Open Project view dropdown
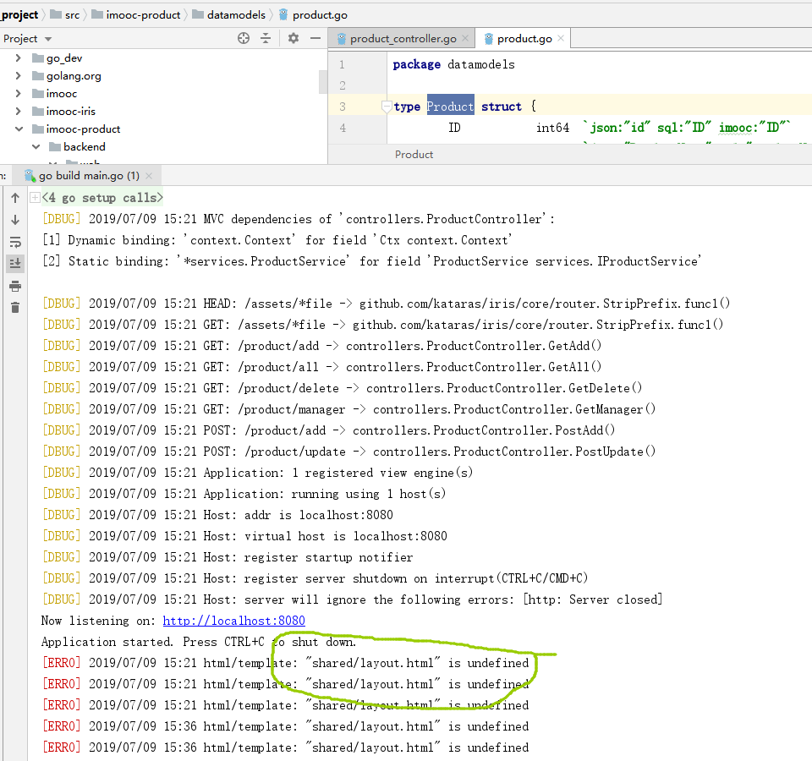812x761 pixels. 48,40
